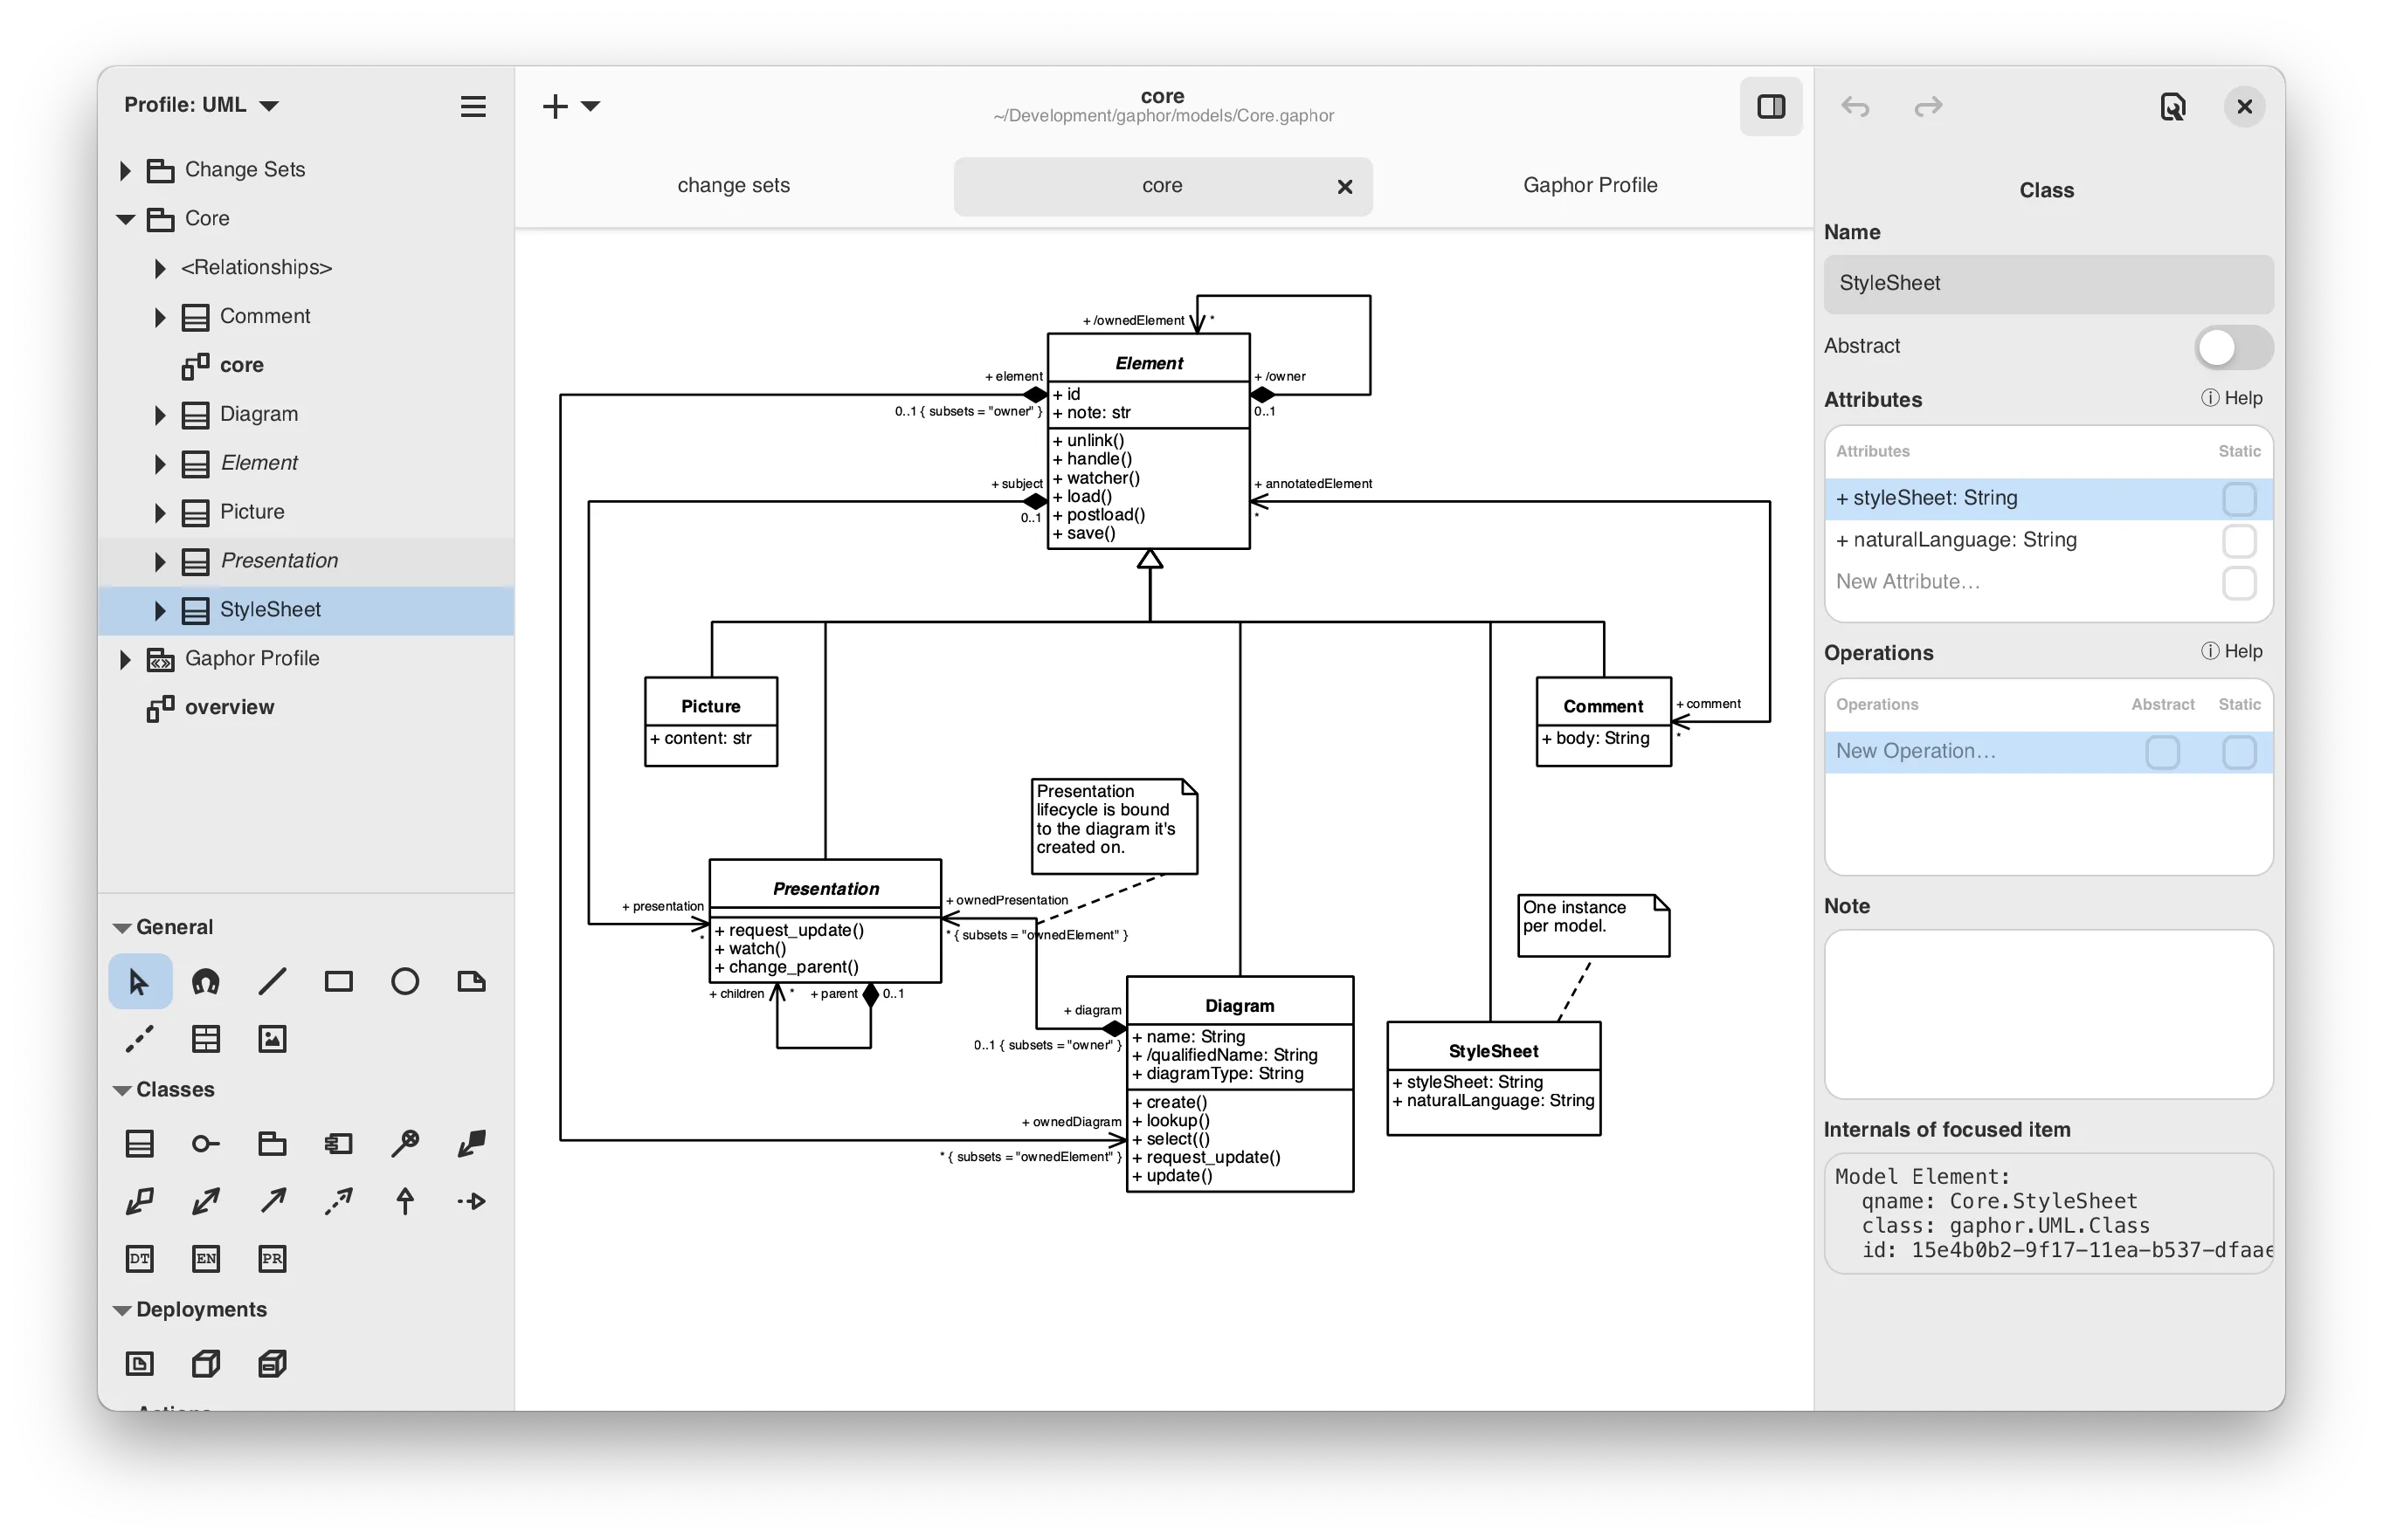Viewport: 2383px width, 1540px height.
Task: Expand the <Relationships> node
Action: click(159, 268)
